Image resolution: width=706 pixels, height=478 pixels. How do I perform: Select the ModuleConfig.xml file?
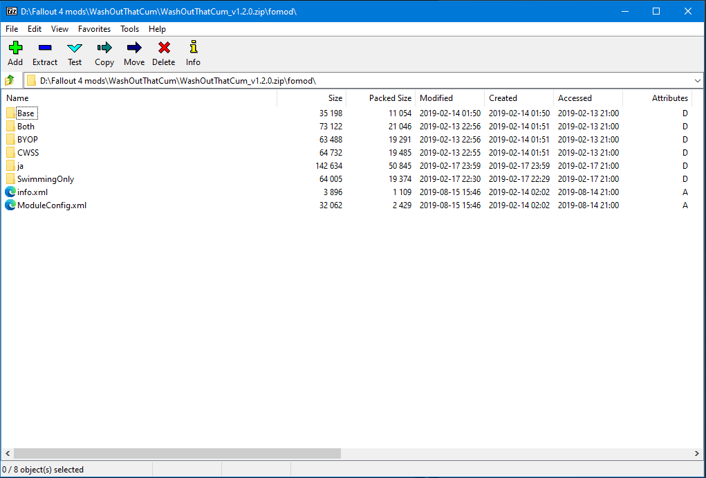(52, 205)
